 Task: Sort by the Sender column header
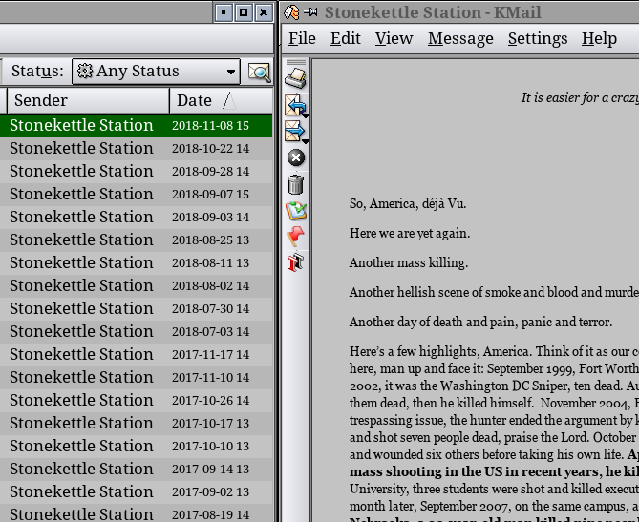88,100
